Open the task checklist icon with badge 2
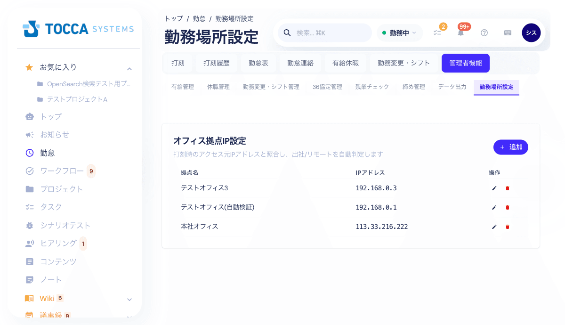565x325 pixels. coord(437,32)
